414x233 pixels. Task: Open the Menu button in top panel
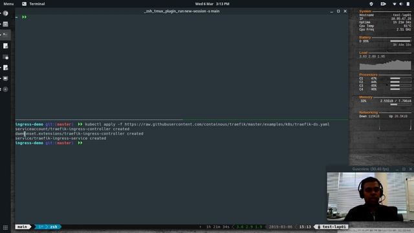tap(8, 4)
